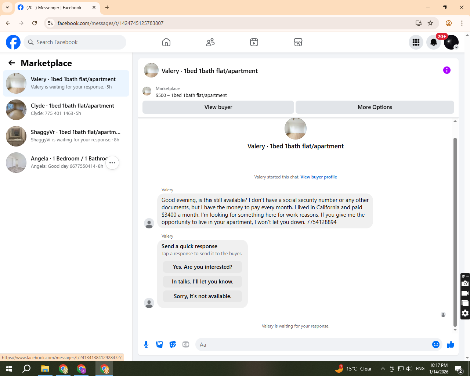470x376 pixels.
Task: Send a thumbs-up like
Action: (451, 344)
